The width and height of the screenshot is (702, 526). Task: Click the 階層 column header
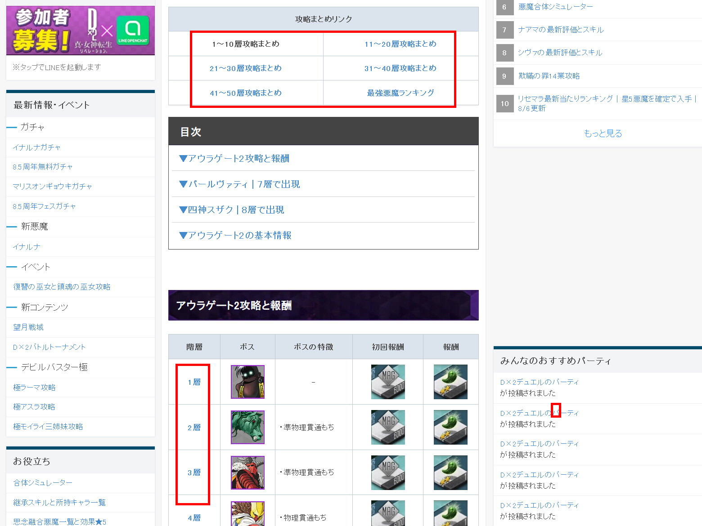pyautogui.click(x=194, y=347)
